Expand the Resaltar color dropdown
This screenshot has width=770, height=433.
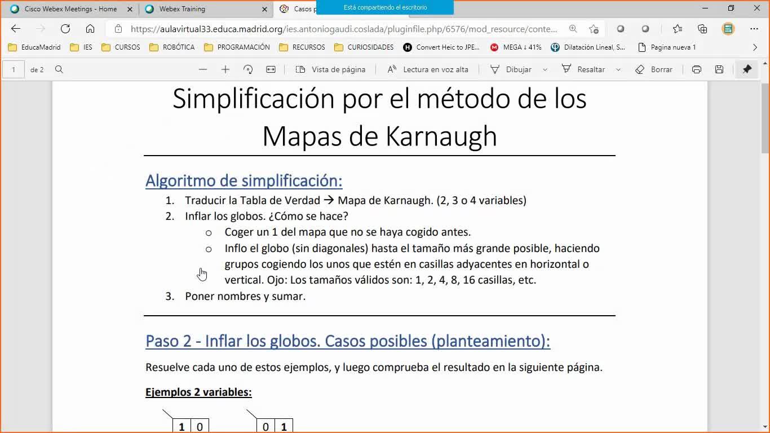point(618,69)
